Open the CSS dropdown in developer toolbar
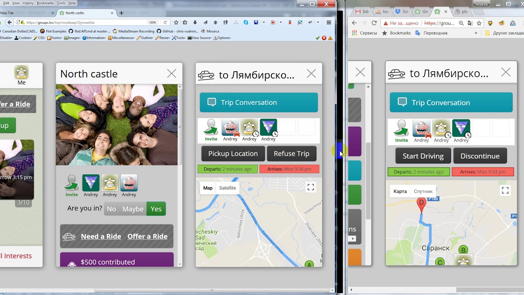Viewport: 524px width, 295px height. click(x=40, y=38)
